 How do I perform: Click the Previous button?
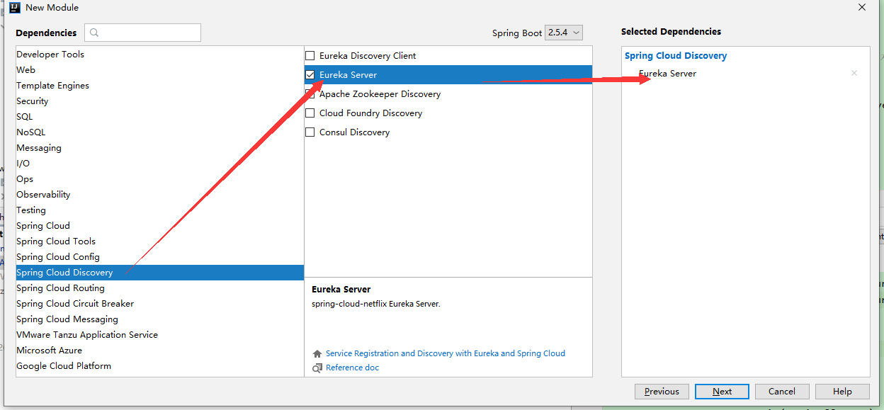662,392
